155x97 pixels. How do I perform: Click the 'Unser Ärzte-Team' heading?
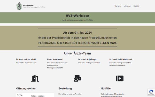pyautogui.click(x=78, y=53)
